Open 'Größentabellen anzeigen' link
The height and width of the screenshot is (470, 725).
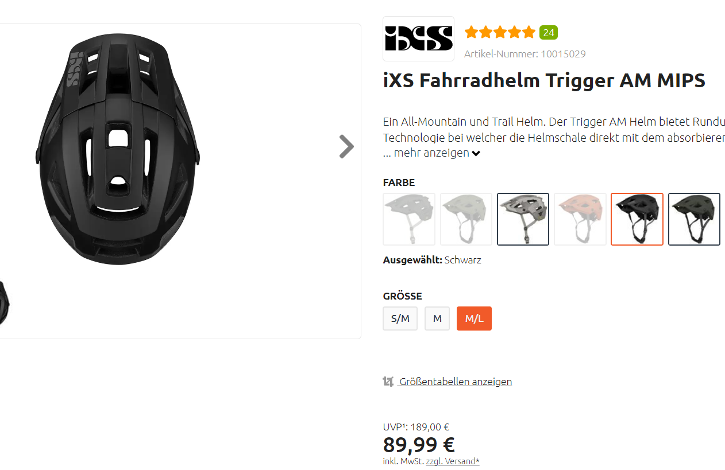[x=455, y=382]
